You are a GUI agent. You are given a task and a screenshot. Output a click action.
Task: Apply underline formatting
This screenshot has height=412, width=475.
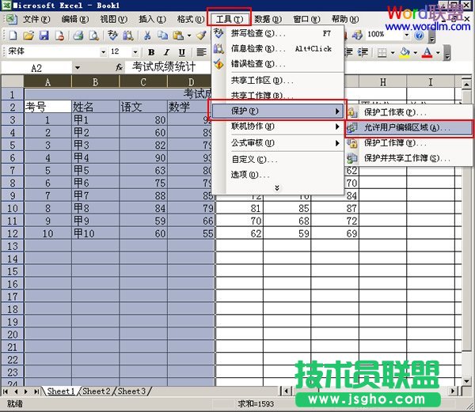[x=182, y=53]
